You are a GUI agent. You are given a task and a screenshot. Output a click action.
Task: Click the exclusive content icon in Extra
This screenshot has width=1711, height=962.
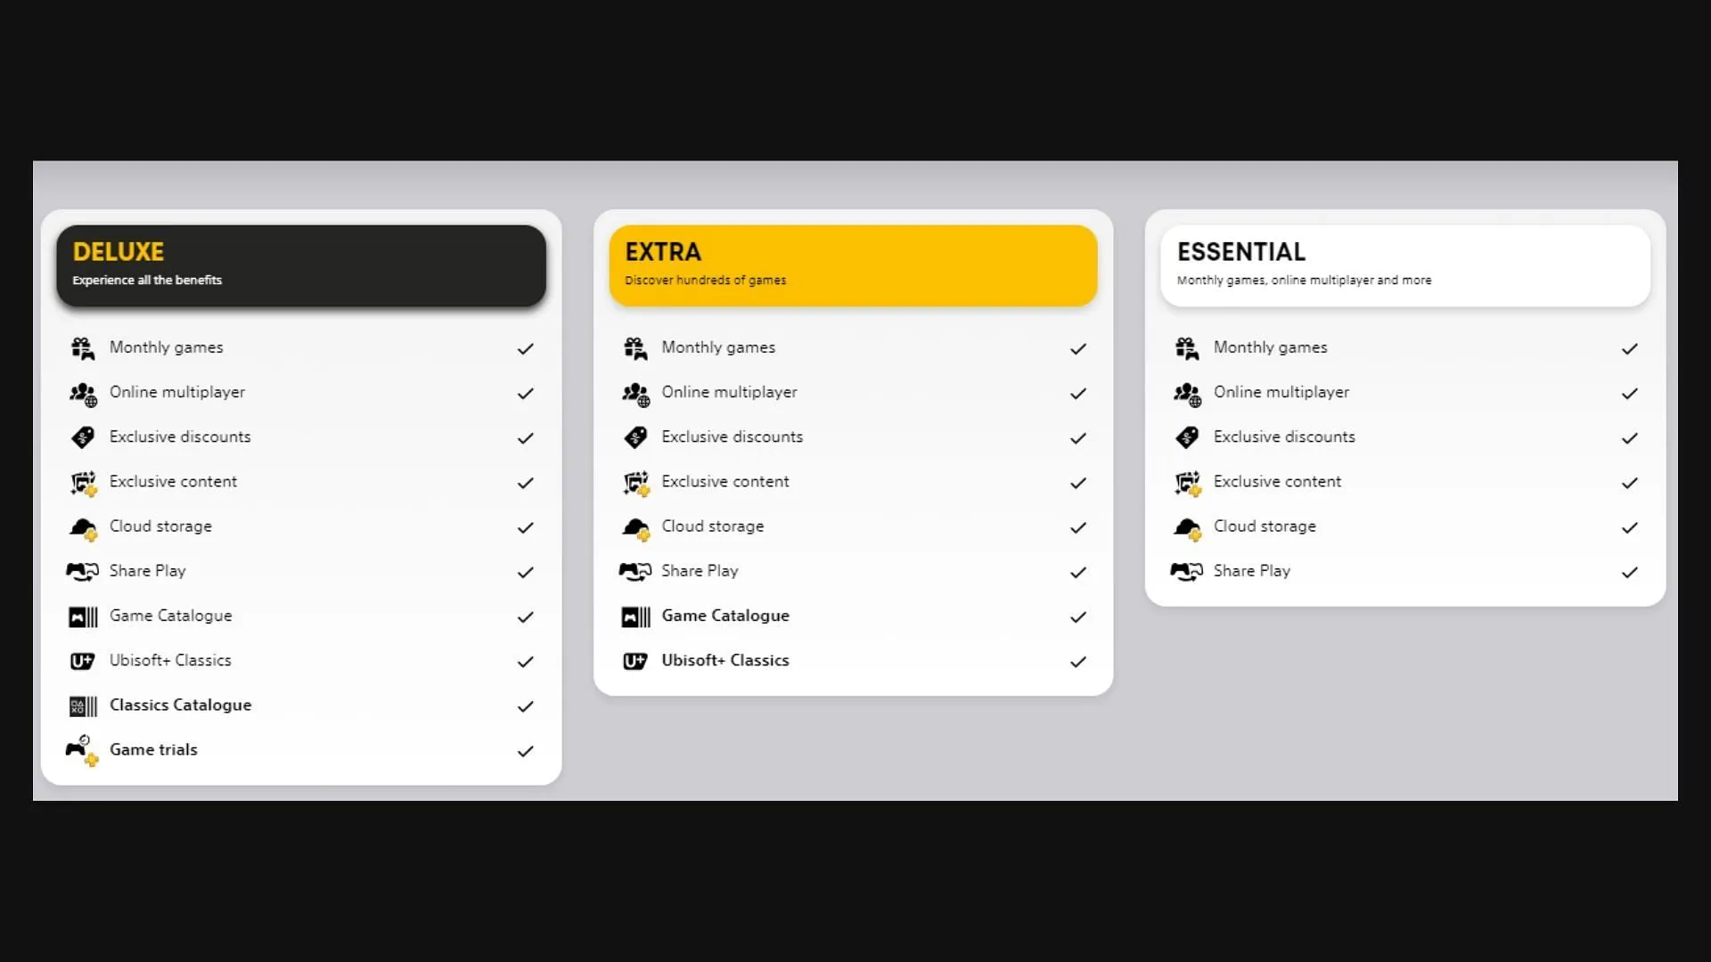634,482
